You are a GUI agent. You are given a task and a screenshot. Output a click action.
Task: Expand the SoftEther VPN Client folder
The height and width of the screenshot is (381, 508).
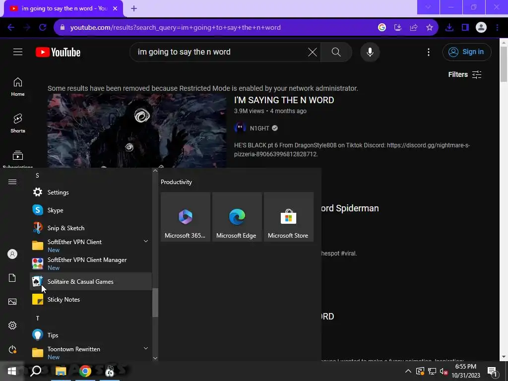(91, 246)
